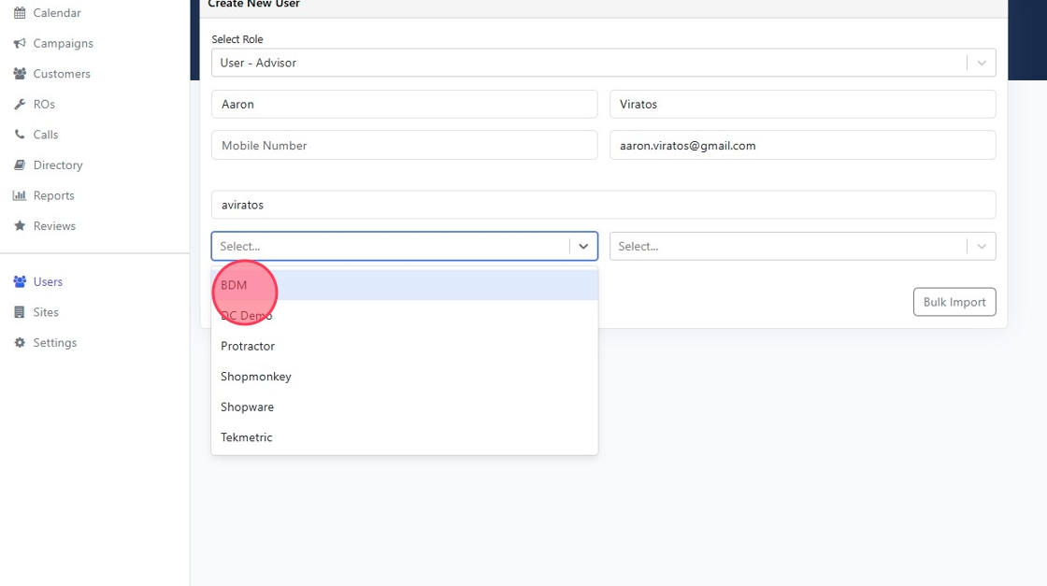Click the Create New User heading
The image size is (1047, 586).
tap(253, 4)
